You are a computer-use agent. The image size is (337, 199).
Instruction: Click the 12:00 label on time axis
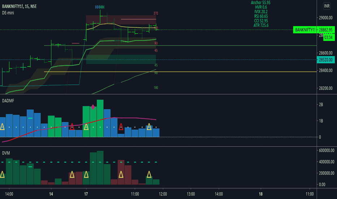point(163,194)
